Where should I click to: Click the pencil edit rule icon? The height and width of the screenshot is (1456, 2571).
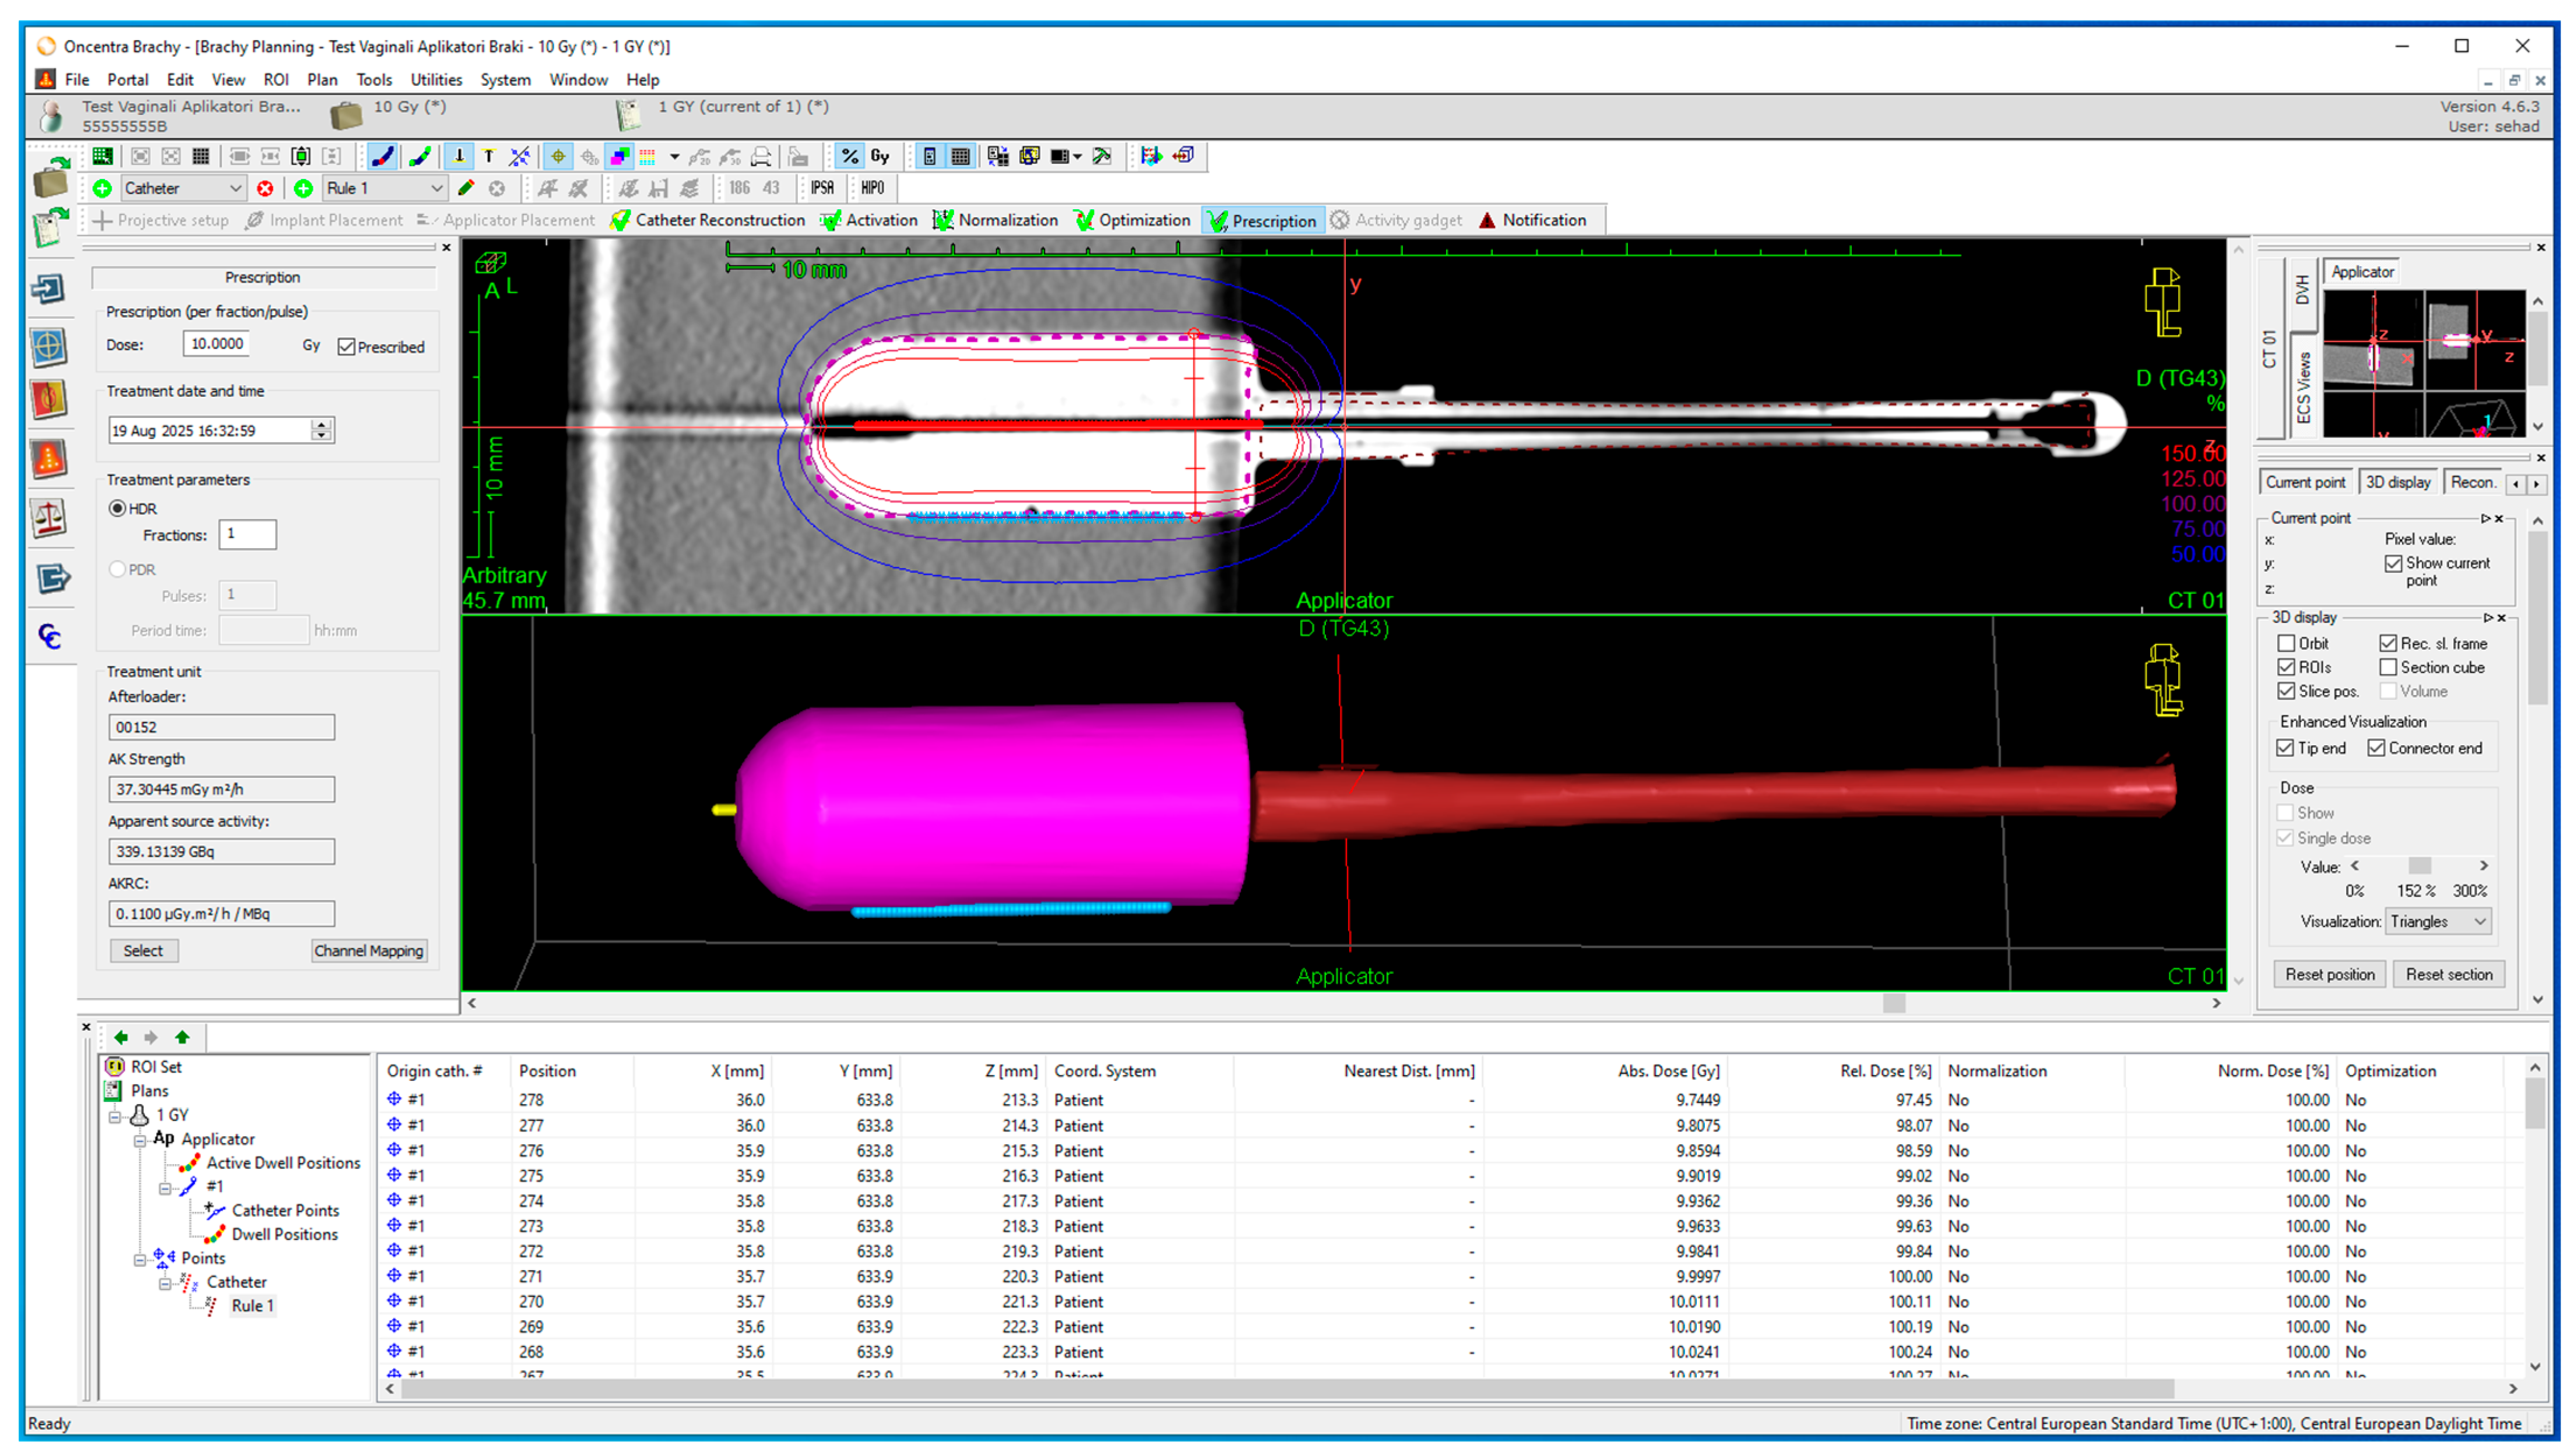pos(466,188)
